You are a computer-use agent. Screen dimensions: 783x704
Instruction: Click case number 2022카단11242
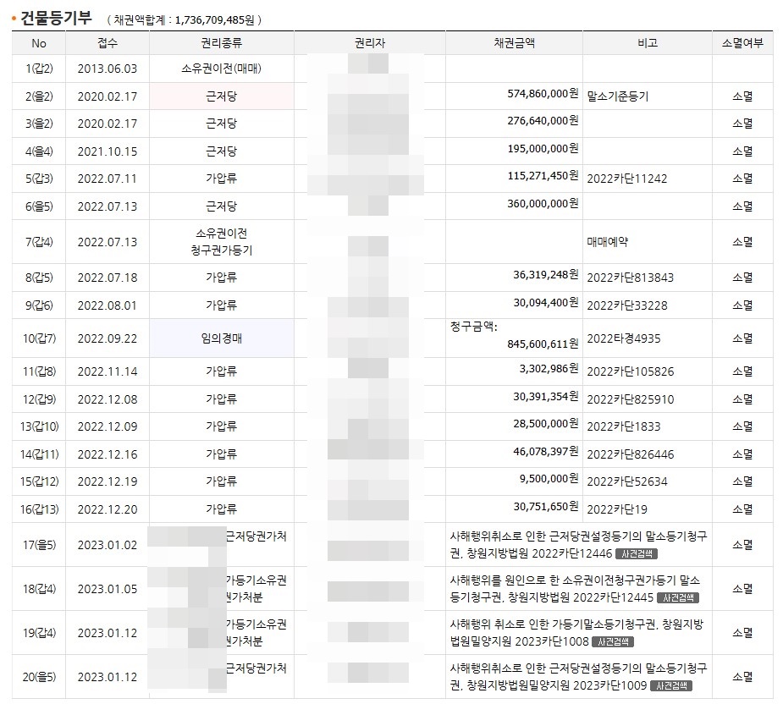626,179
